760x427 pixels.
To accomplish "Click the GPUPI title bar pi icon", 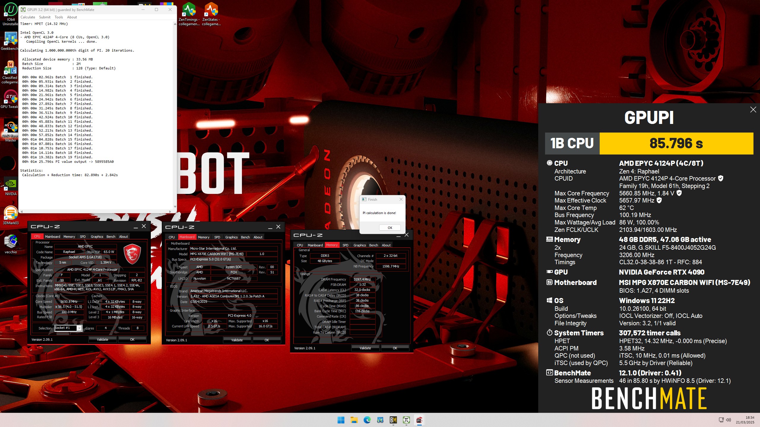I will tap(23, 9).
